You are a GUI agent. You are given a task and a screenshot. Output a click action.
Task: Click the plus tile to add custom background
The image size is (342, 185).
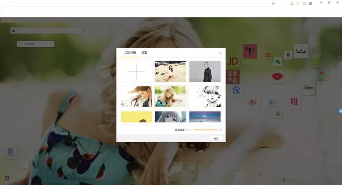[x=136, y=71]
